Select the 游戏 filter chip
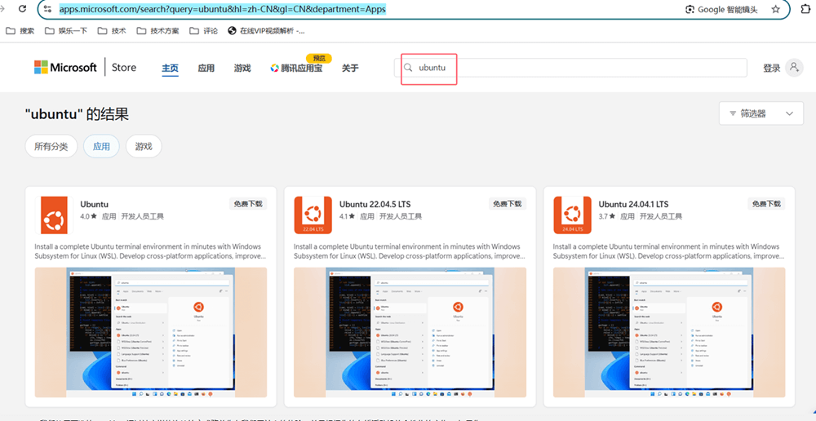The width and height of the screenshot is (816, 421). [144, 146]
